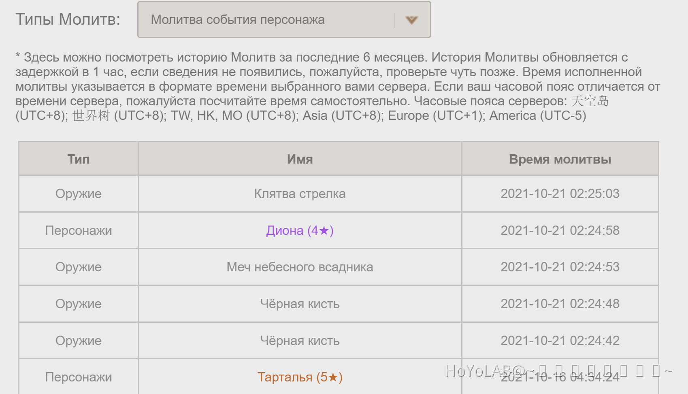Click the 'Клятва стрелка' weapon name

(x=300, y=194)
